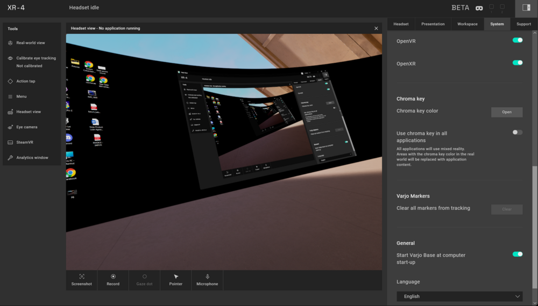Toggle Start Varjo Base at computer start-up

(x=517, y=254)
